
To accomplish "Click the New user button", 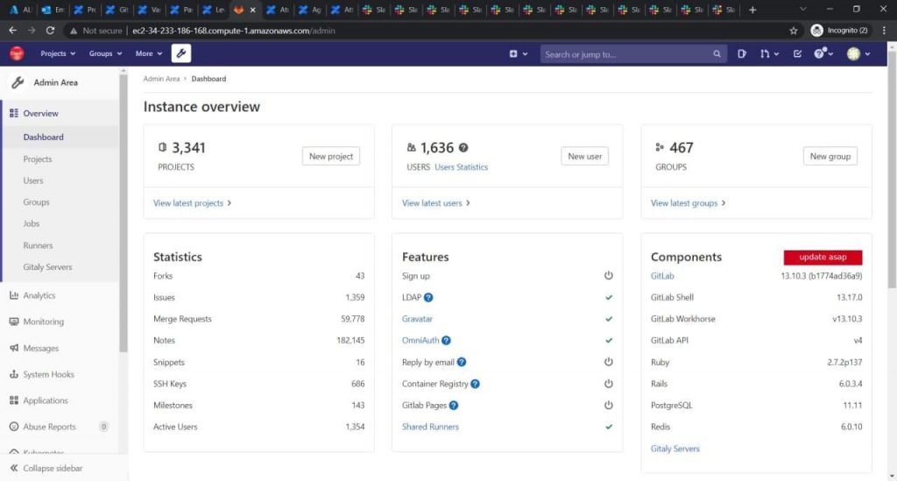I will 584,156.
